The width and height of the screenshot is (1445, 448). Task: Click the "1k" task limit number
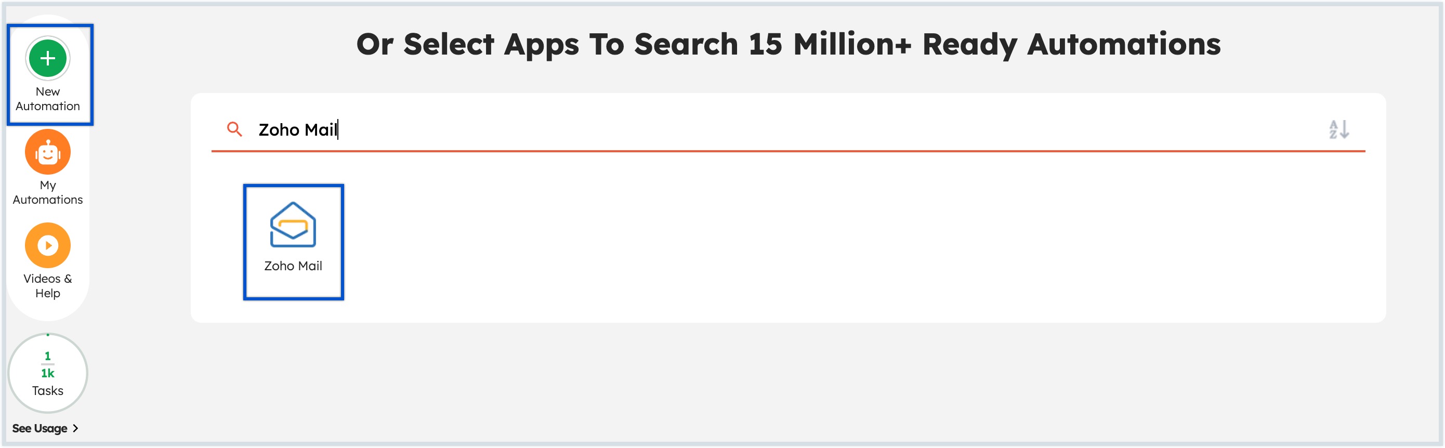48,374
